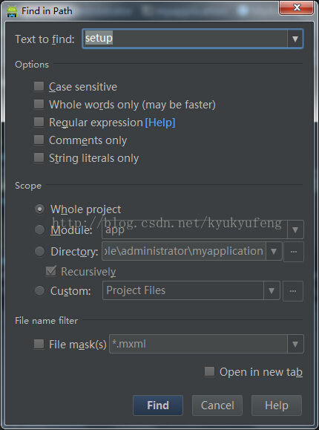The width and height of the screenshot is (319, 430).
Task: Enable the Case sensitive checkbox
Action: click(x=39, y=86)
